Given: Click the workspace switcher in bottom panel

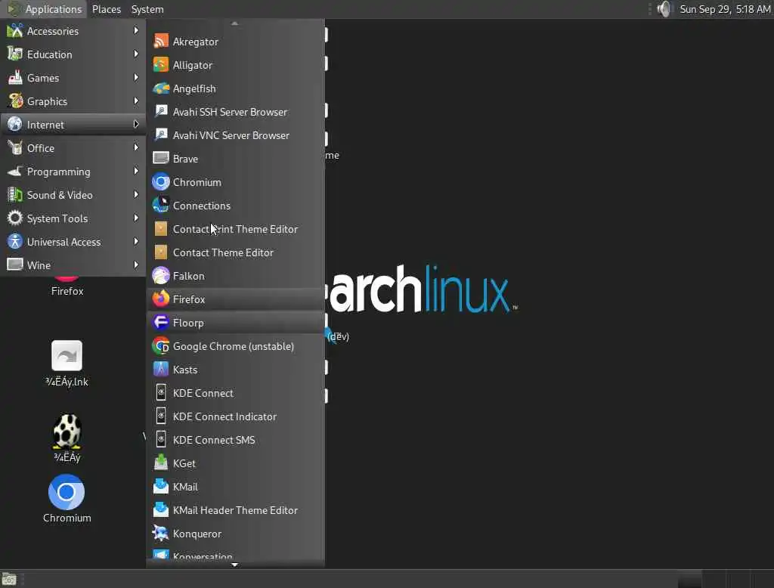Looking at the screenshot, I should [725, 579].
